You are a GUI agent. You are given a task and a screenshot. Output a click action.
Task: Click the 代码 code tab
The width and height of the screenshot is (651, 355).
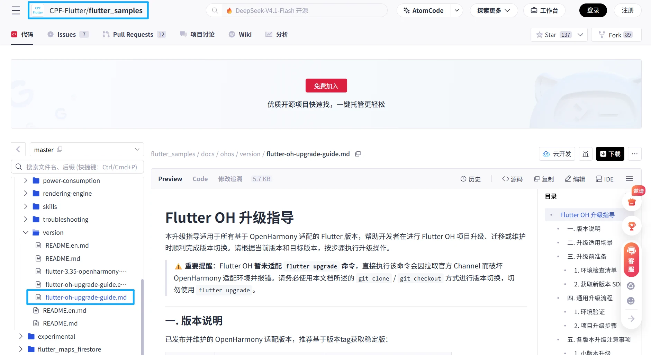point(22,34)
